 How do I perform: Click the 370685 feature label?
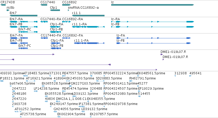[96, 73]
